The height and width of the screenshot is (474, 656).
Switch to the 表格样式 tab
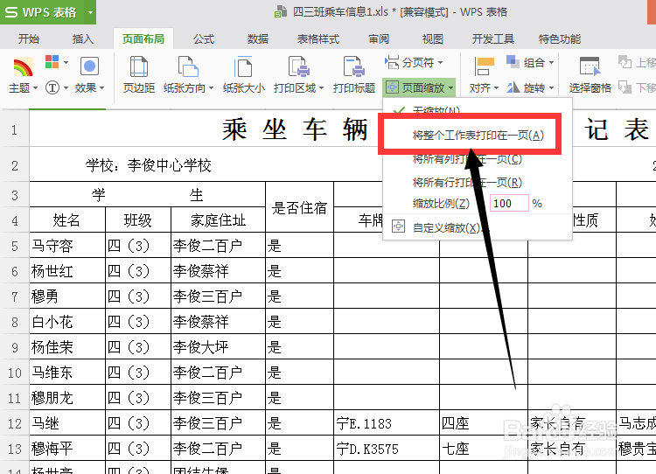tap(318, 38)
